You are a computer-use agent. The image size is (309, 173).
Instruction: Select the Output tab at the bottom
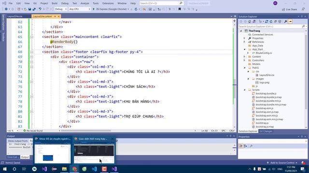point(25,157)
